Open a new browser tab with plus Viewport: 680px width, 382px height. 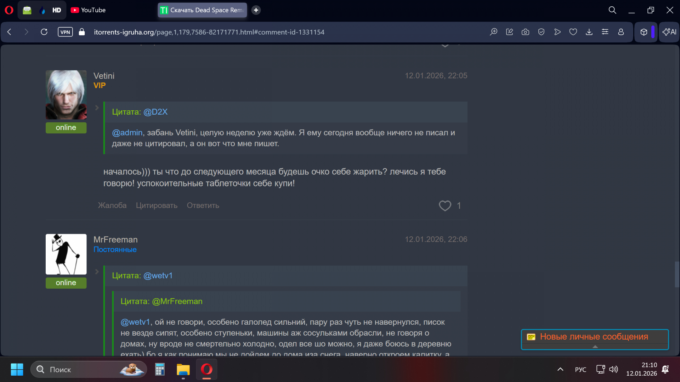(256, 10)
